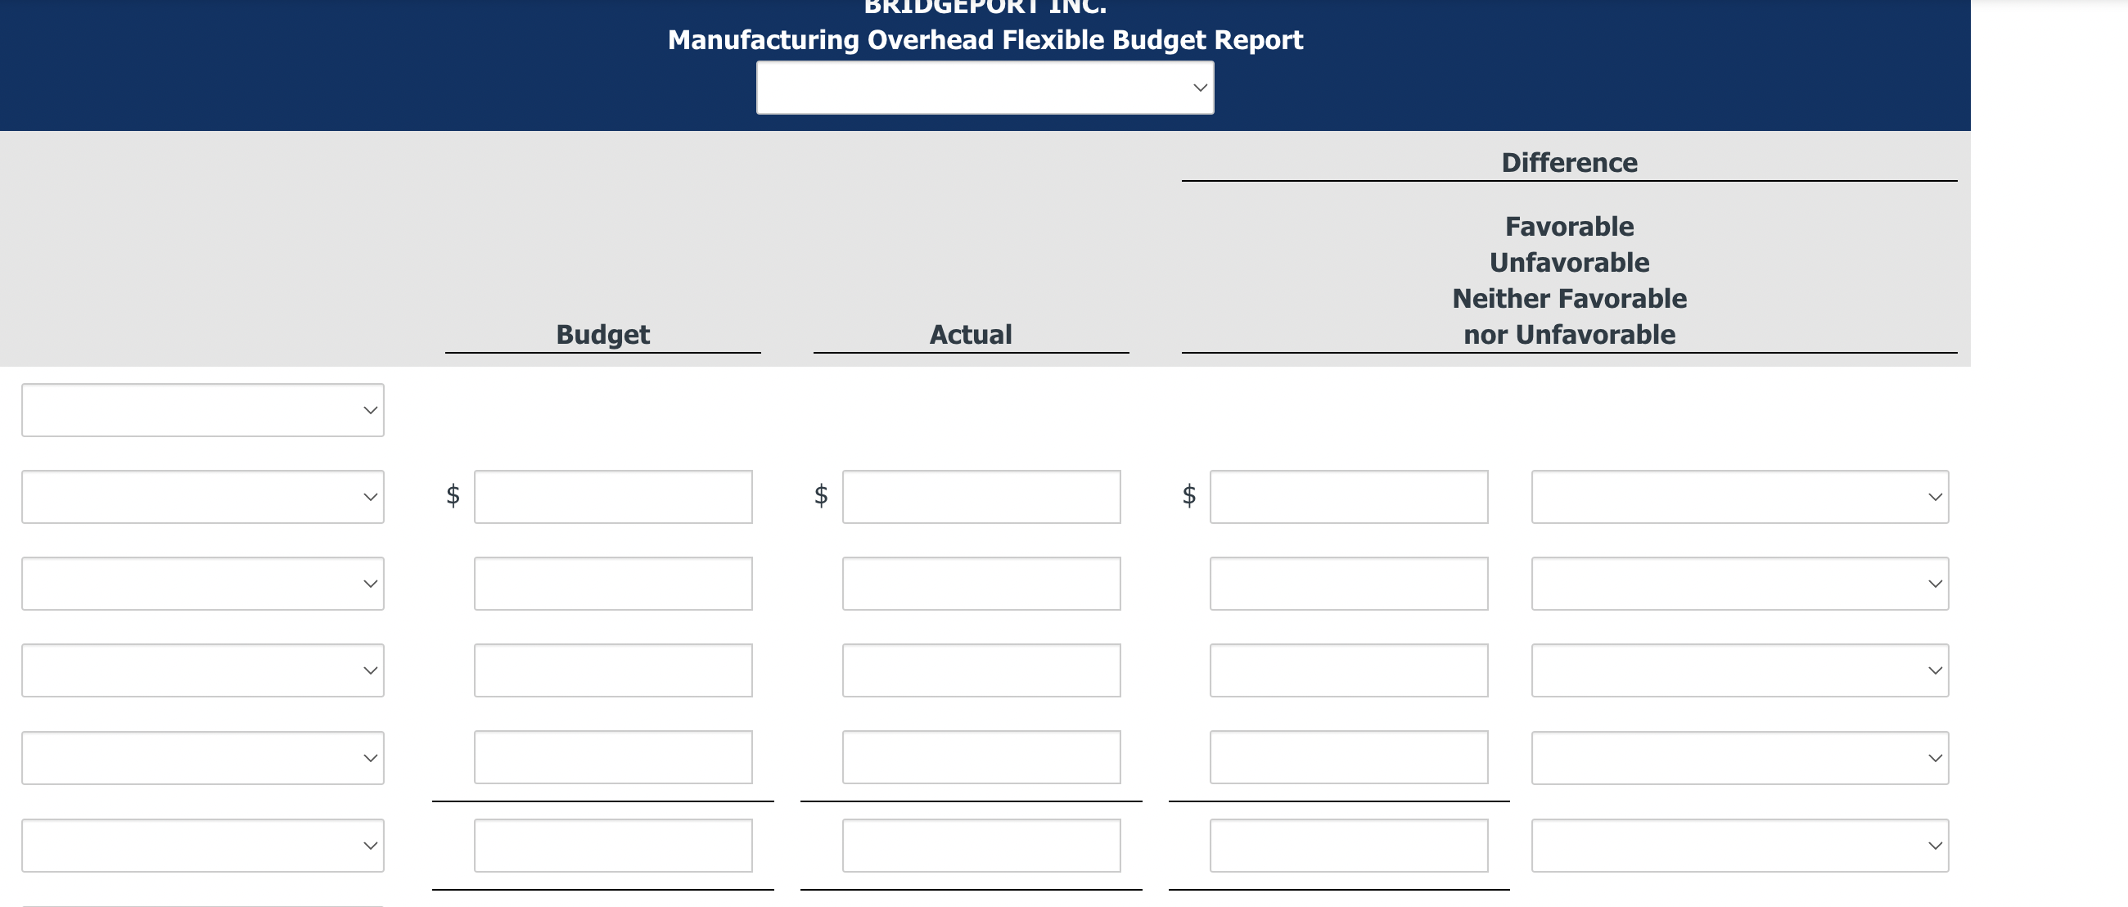Open the fifth row label dropdown
This screenshot has height=907, width=2128.
point(202,757)
